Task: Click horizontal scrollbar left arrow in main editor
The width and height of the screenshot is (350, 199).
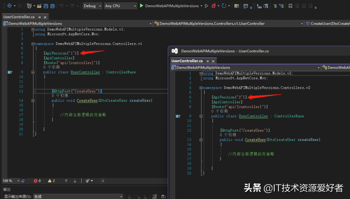Action: click(103, 181)
